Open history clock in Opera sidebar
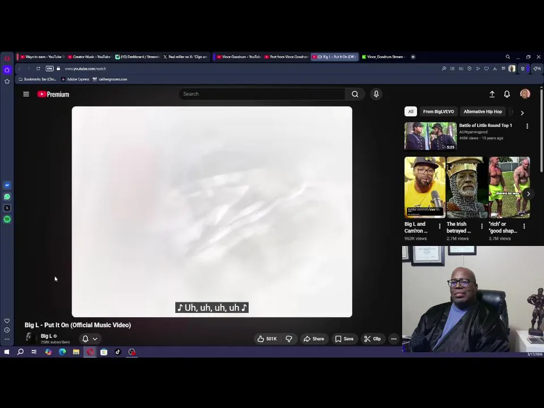This screenshot has height=408, width=544. point(7,330)
